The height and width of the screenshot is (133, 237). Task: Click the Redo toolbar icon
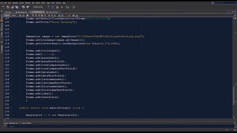point(28,7)
